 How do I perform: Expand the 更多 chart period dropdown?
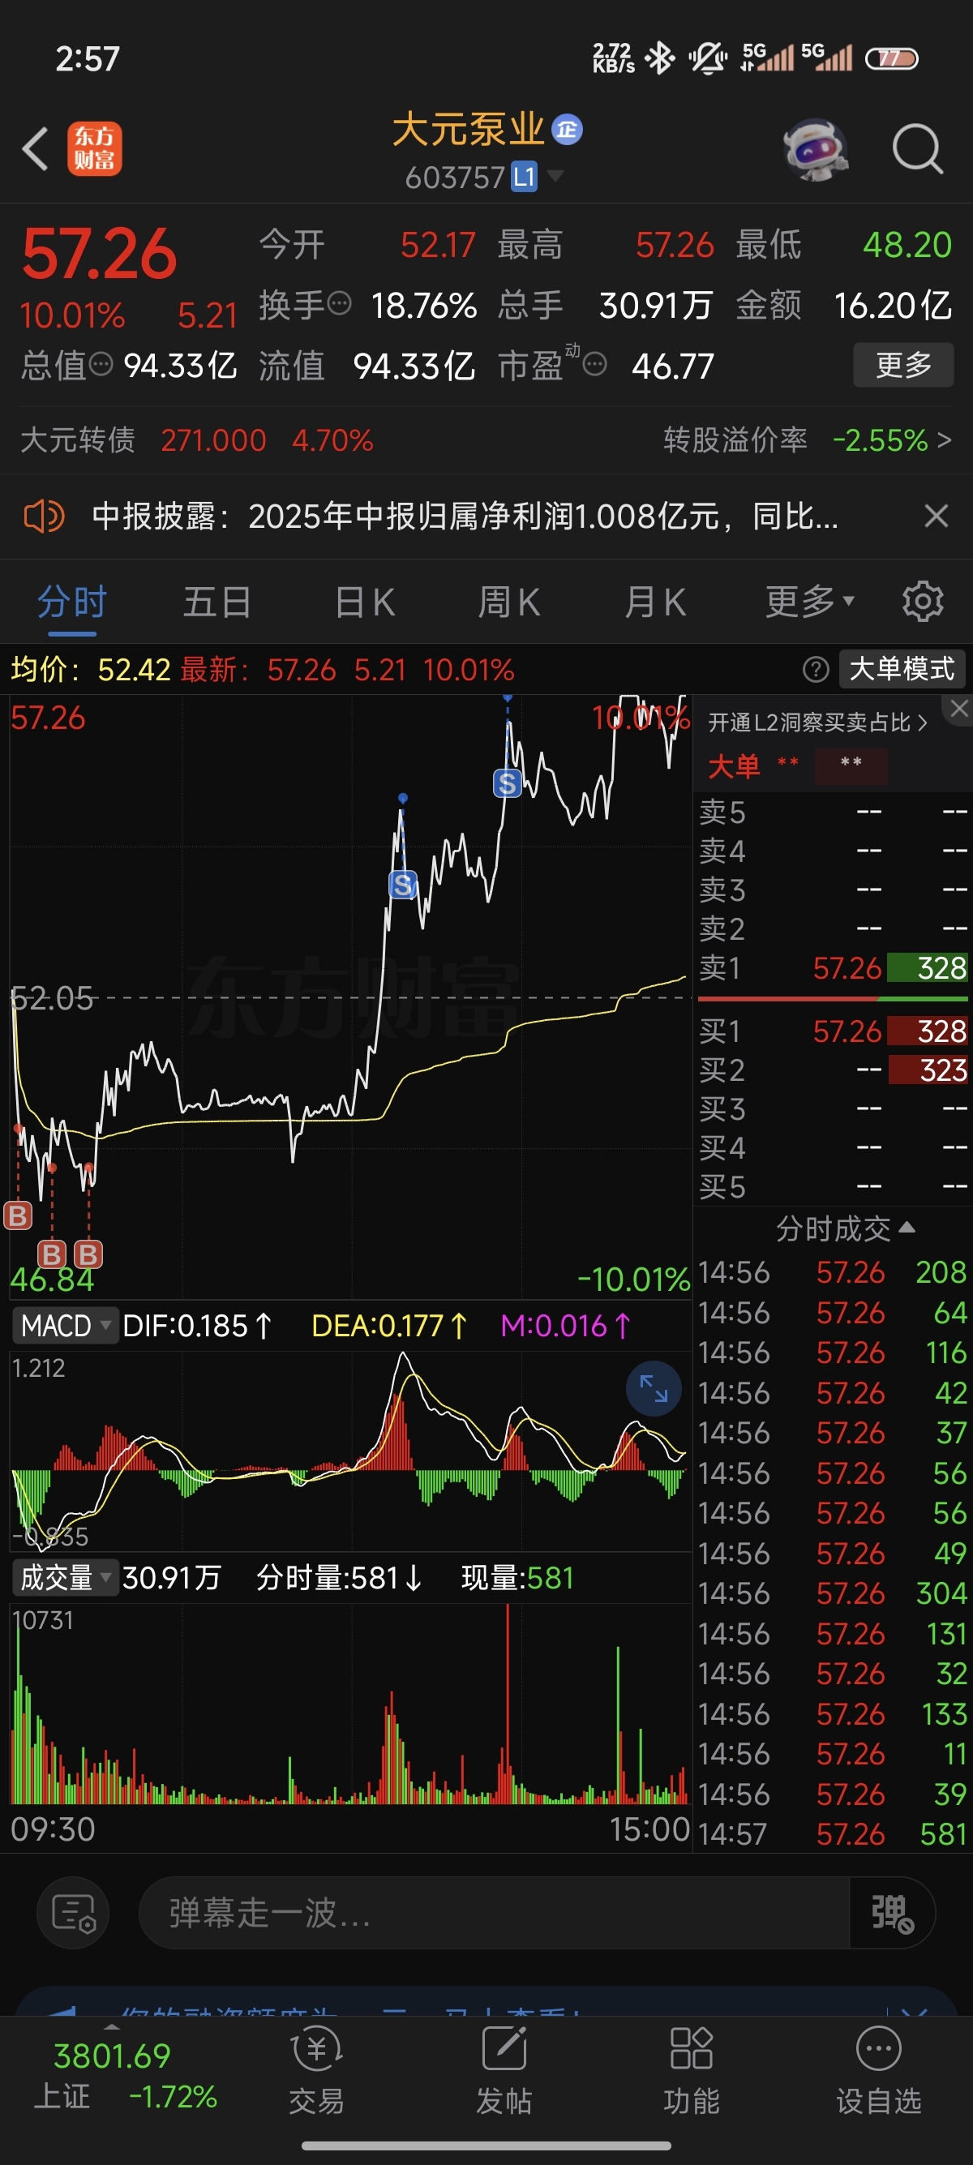point(810,602)
